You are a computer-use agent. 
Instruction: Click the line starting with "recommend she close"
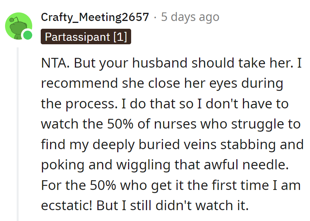[162, 84]
